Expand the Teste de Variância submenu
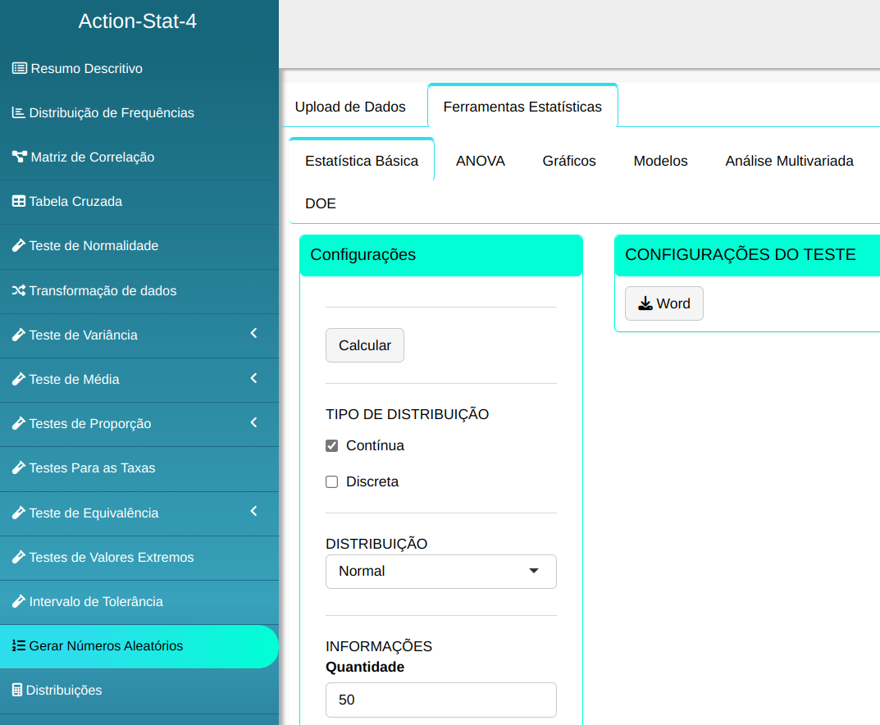Image resolution: width=880 pixels, height=725 pixels. pos(253,334)
